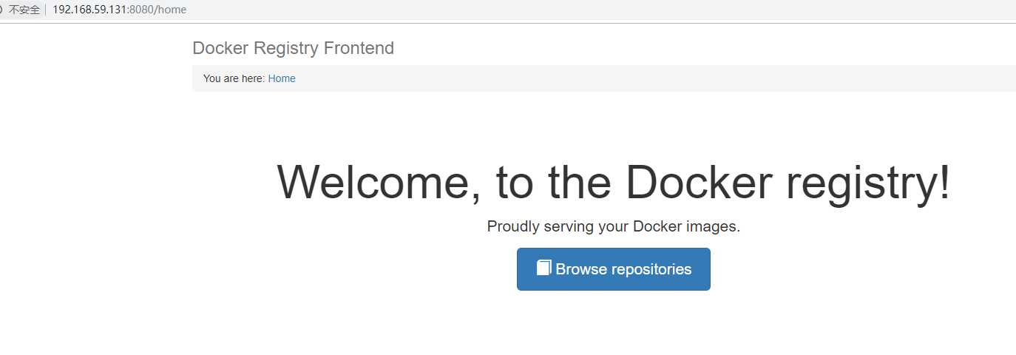
Task: Focus the address bar URL 192.168.59.131
Action: point(90,10)
